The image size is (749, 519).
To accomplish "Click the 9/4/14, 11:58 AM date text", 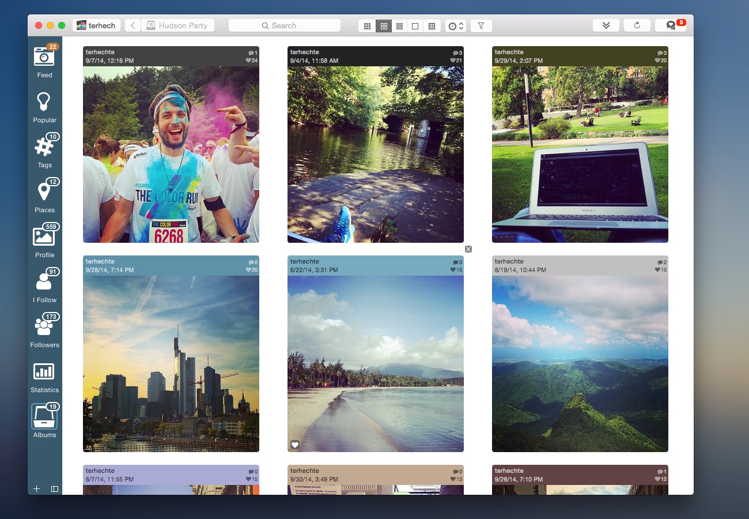I will [x=314, y=61].
